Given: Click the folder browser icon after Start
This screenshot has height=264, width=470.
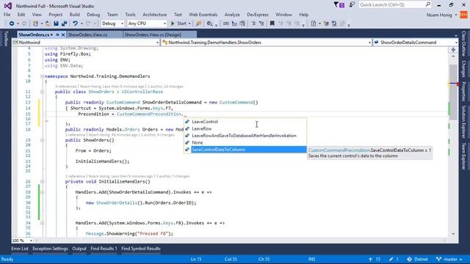Looking at the screenshot, I should (x=198, y=23).
